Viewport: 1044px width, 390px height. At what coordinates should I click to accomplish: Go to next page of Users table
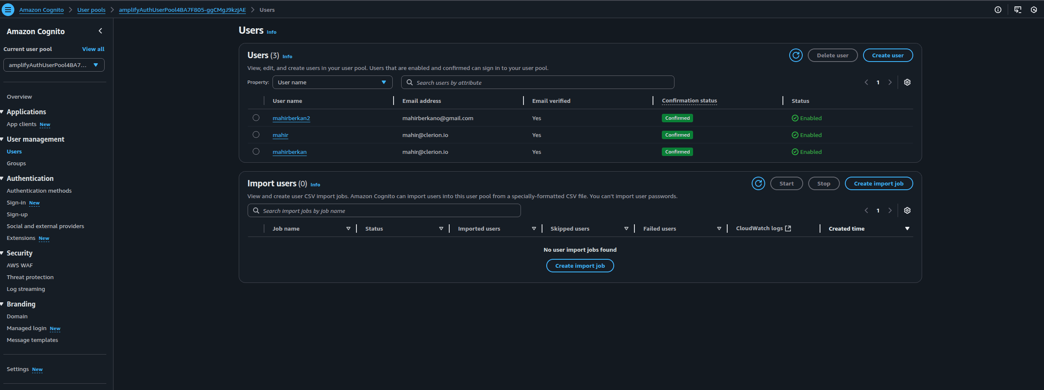[x=890, y=82]
